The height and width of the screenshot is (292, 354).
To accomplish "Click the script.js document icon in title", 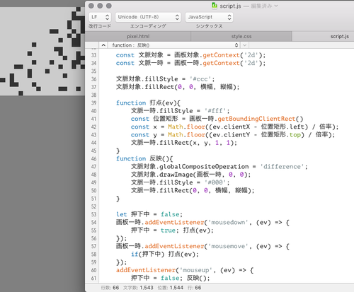I will click(215, 6).
